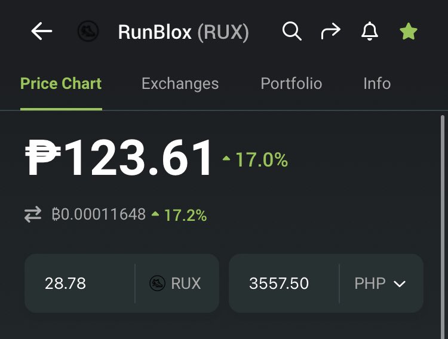Select the Price Chart tab
The height and width of the screenshot is (339, 448).
pyautogui.click(x=61, y=84)
